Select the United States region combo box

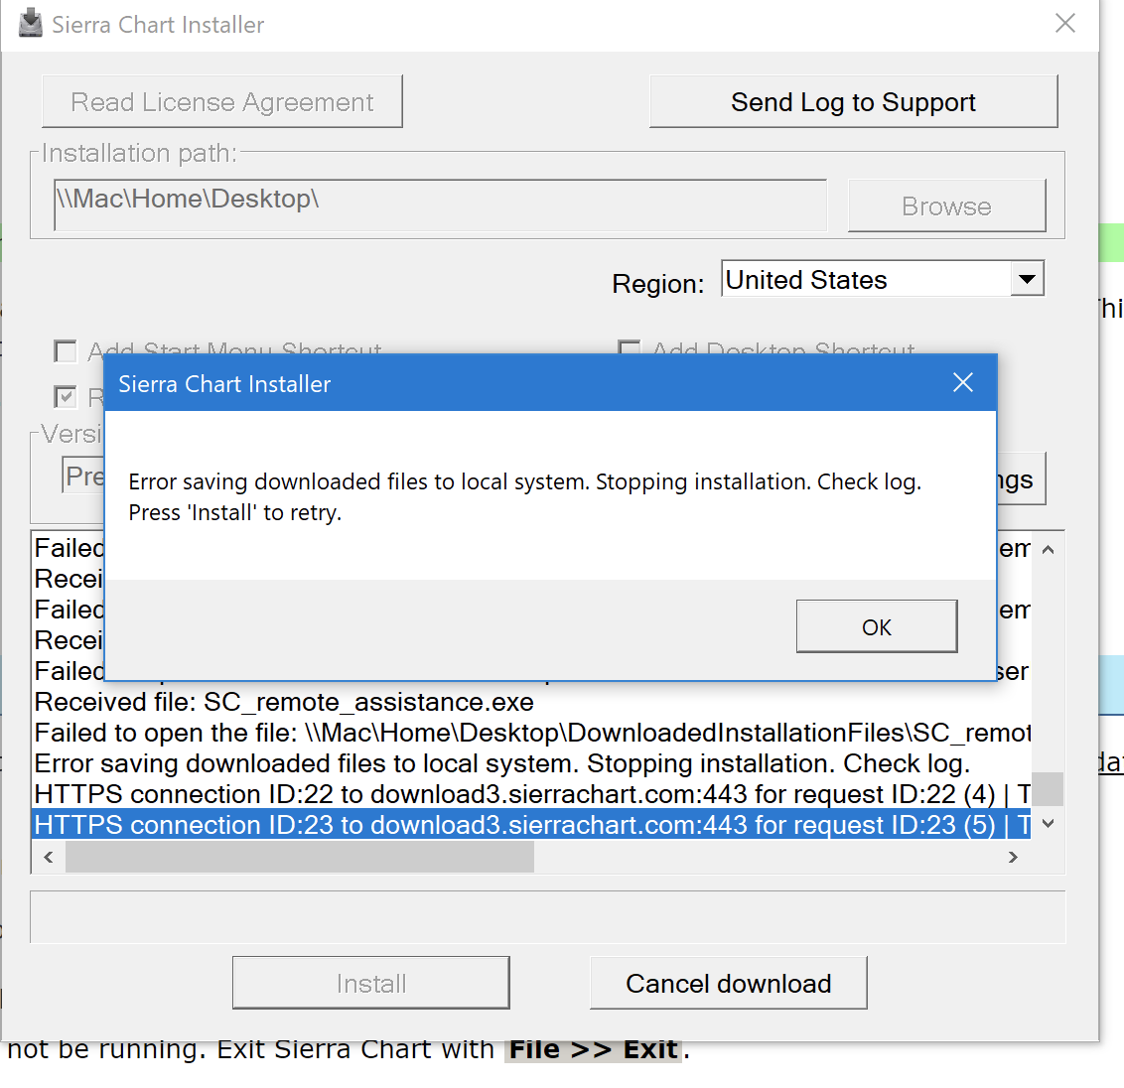[x=882, y=279]
